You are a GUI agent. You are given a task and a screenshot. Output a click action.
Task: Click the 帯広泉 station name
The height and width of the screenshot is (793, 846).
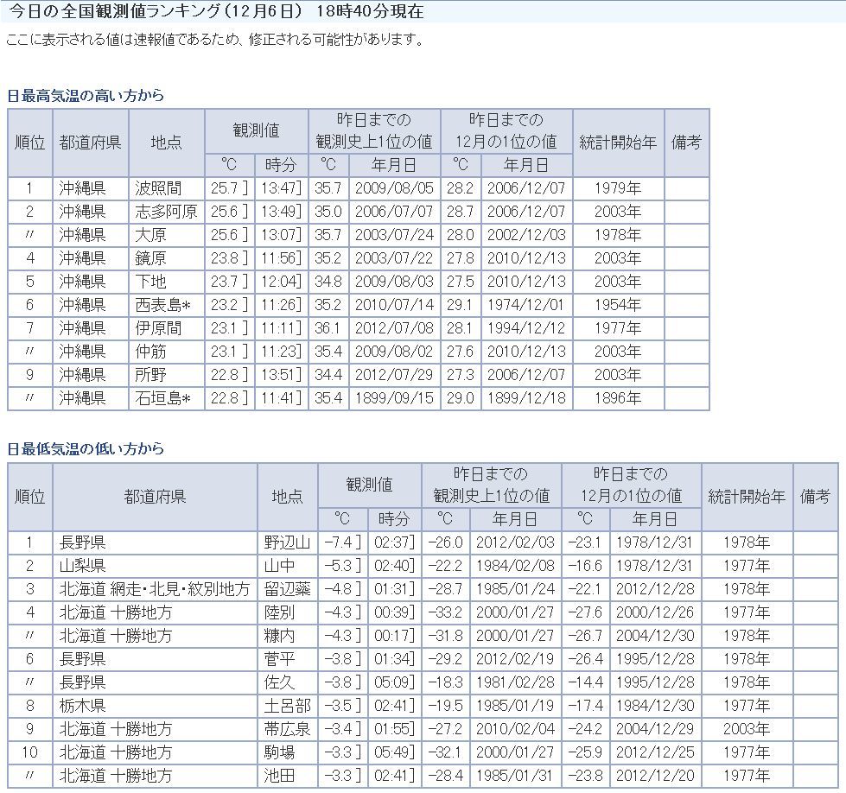[x=287, y=729]
